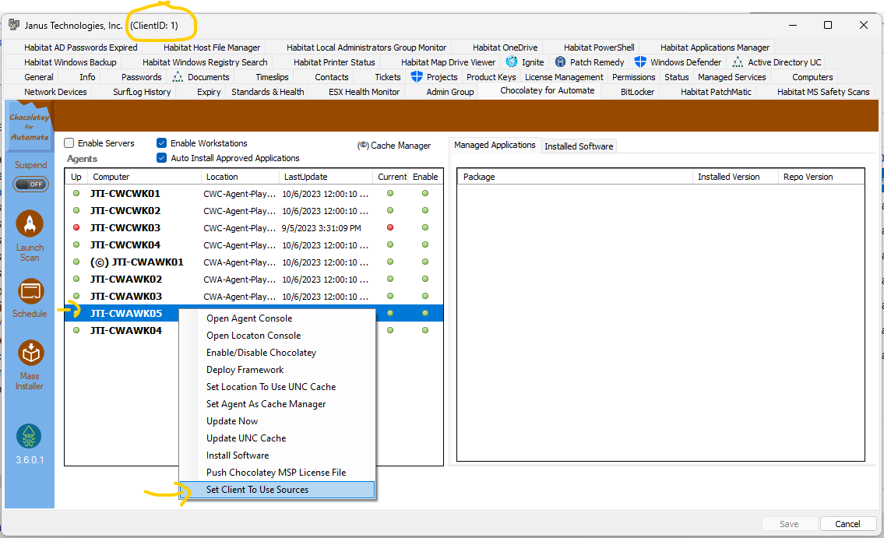Open the Habitat PatchMatic tab
884x538 pixels.
pyautogui.click(x=716, y=92)
